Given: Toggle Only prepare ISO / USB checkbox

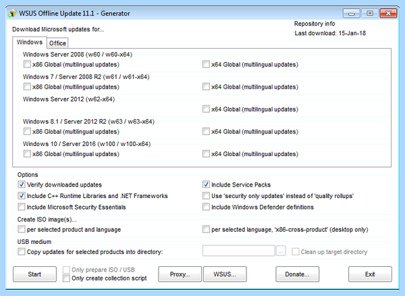Looking at the screenshot, I should click(x=66, y=270).
